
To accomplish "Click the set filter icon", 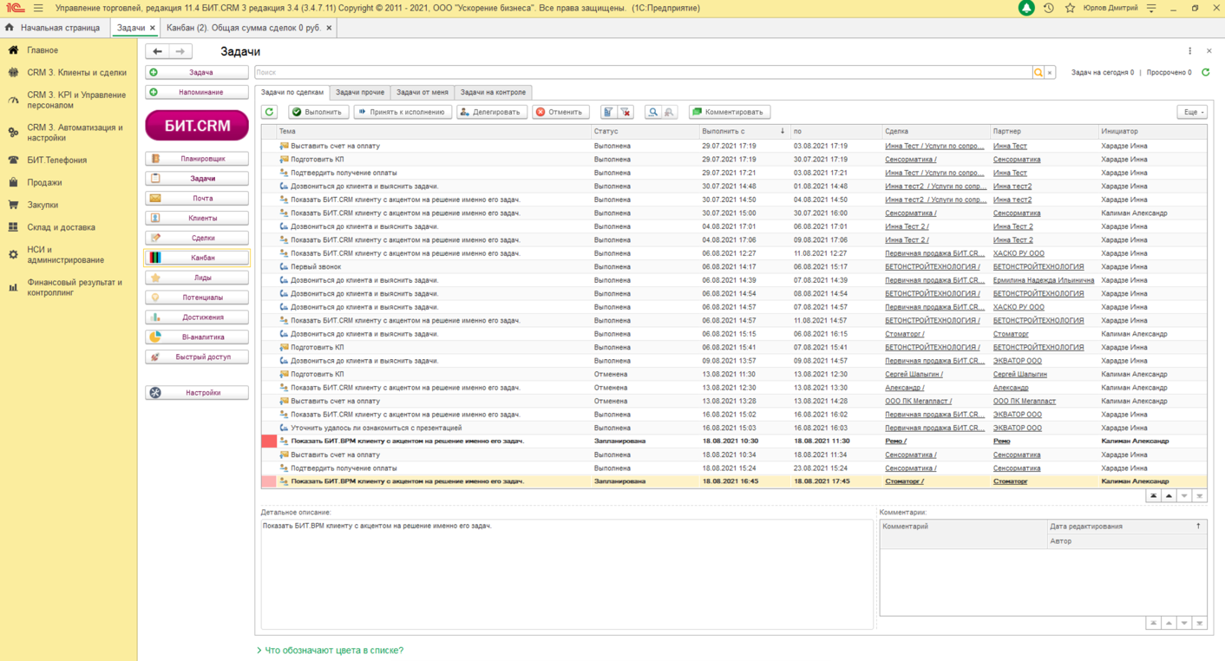I will [608, 112].
